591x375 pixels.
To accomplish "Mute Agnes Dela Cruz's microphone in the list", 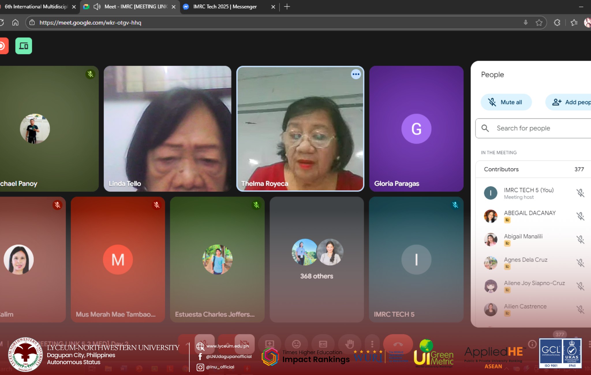I will pos(580,263).
